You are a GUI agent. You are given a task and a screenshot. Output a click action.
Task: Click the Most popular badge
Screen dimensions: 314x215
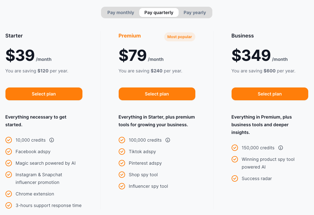coord(180,37)
